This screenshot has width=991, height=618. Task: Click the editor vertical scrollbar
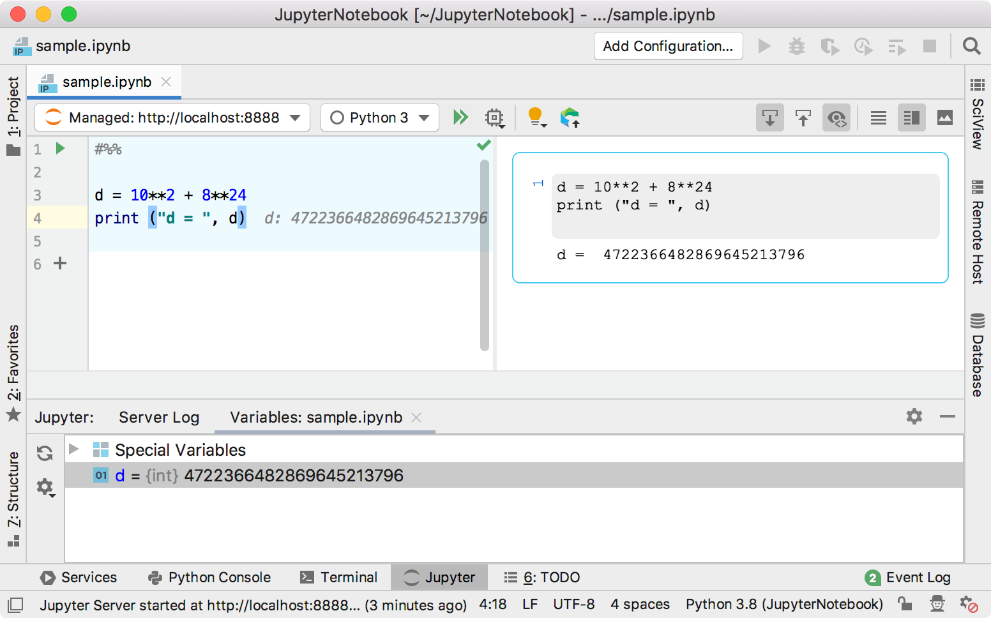484,255
